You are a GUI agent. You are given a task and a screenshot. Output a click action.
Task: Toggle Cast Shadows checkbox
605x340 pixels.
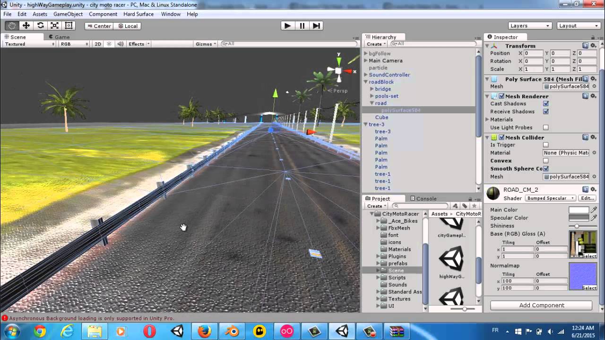coord(546,103)
